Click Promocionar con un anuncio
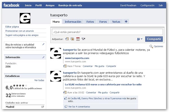169x112 pixels. point(20,31)
